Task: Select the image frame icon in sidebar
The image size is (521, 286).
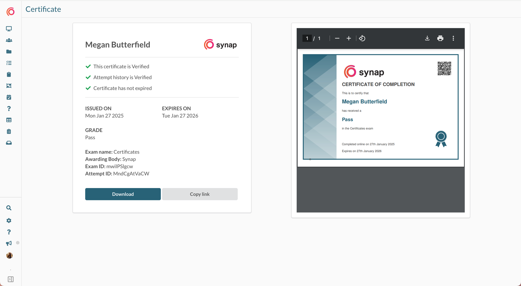Action: coord(9,86)
